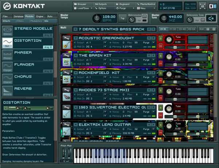Click the minimize-view arrows icon at top right
The width and height of the screenshot is (219, 168).
(202, 6)
